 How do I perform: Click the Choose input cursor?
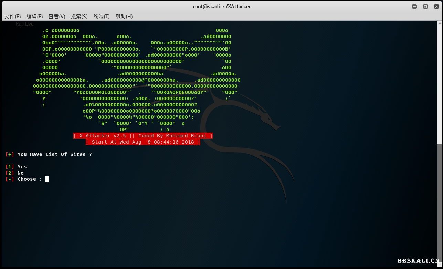47,179
